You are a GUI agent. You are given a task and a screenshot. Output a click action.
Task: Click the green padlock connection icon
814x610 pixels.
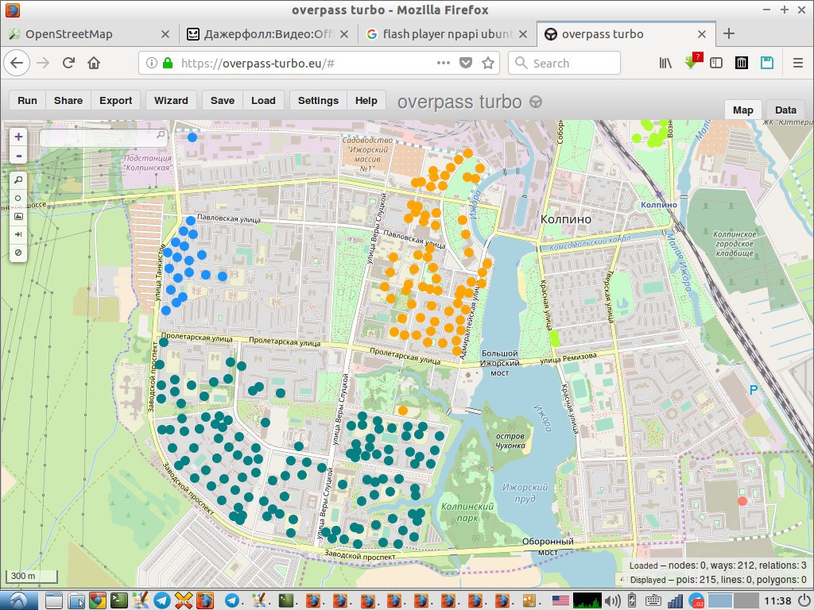(x=167, y=64)
